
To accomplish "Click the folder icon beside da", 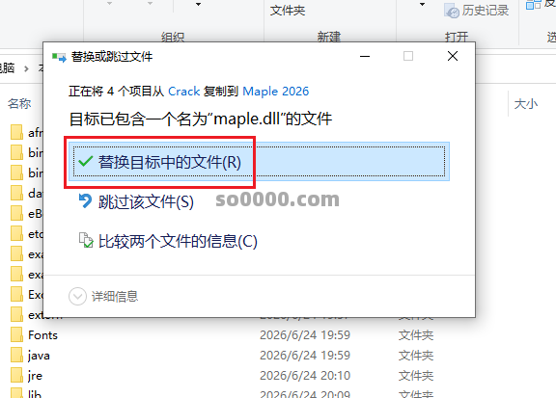I will (x=16, y=193).
